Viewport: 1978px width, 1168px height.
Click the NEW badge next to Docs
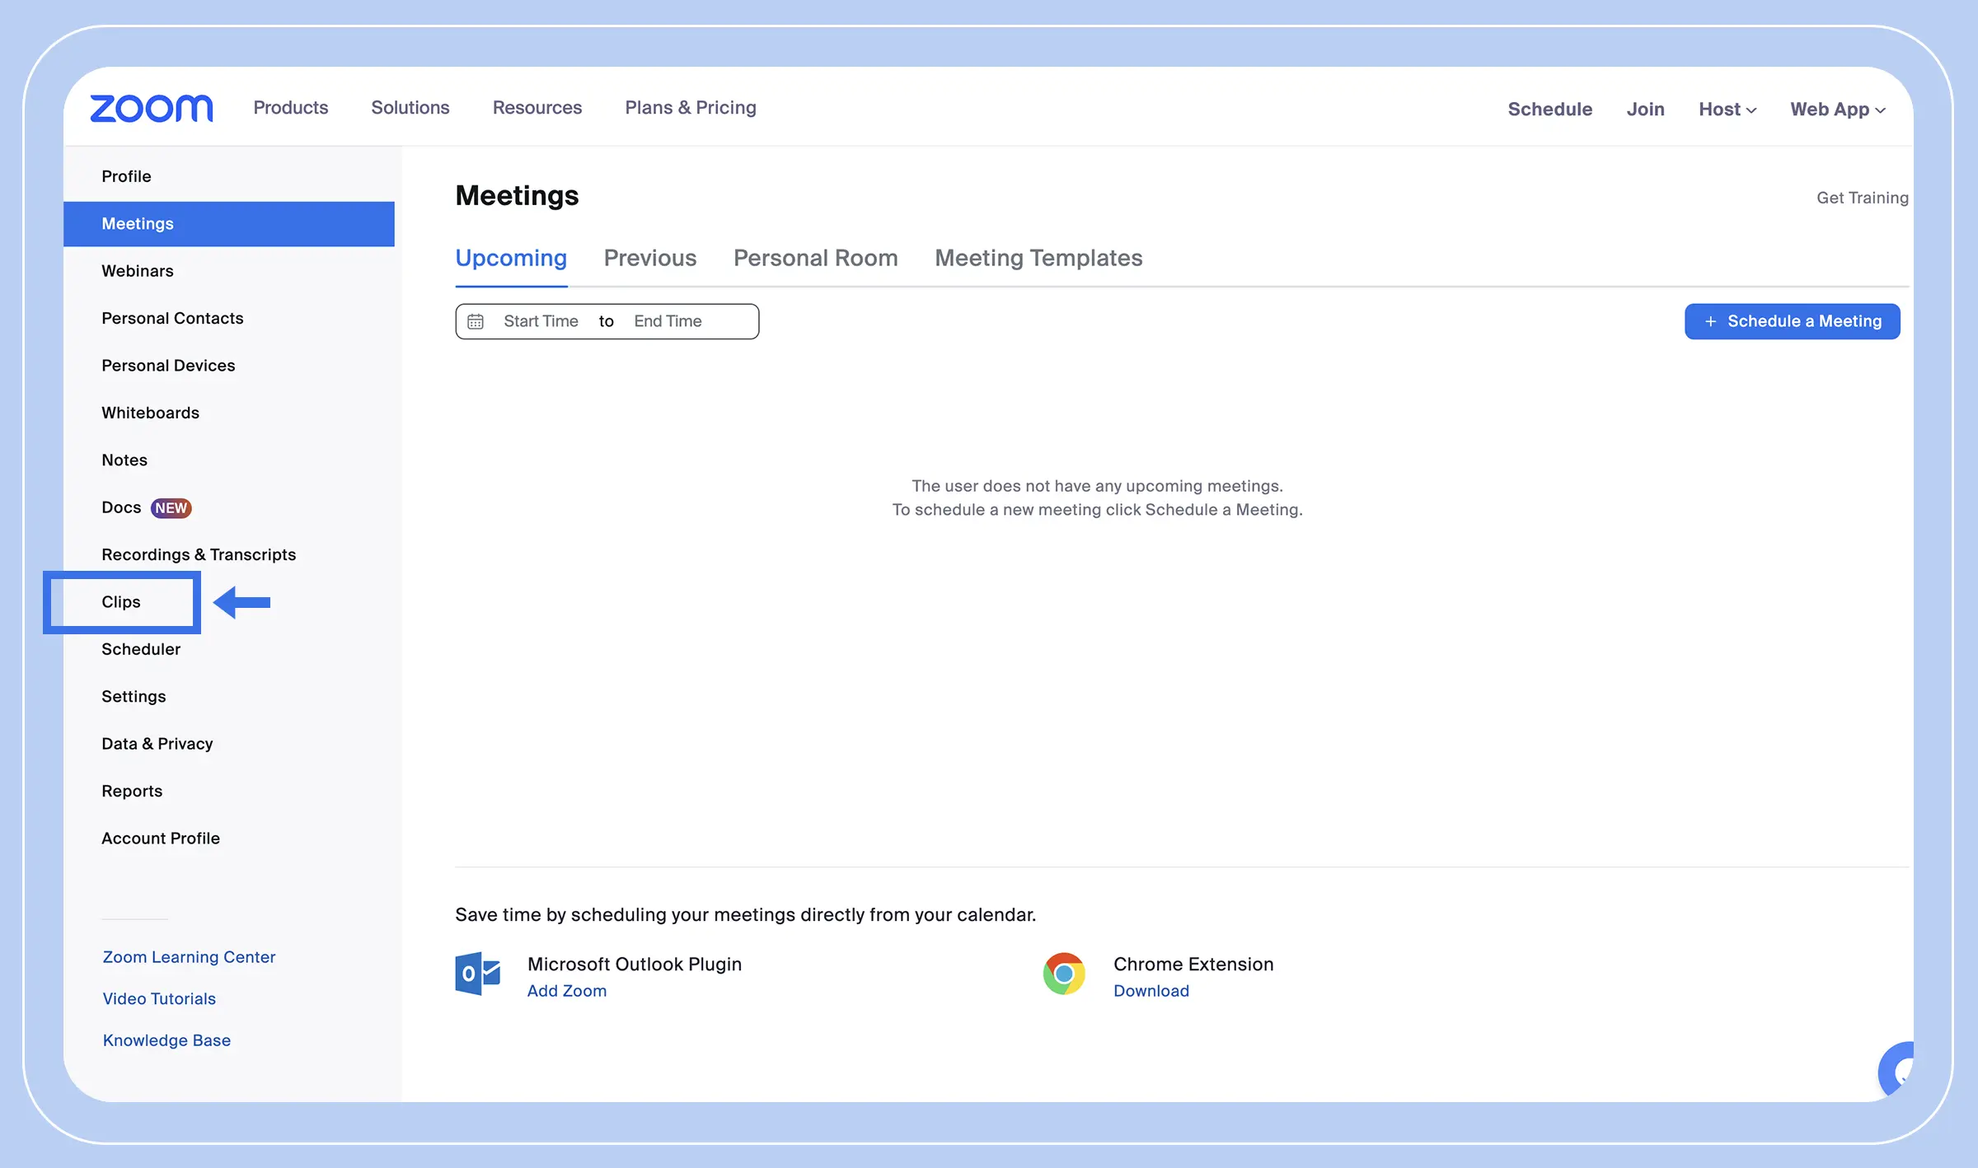pyautogui.click(x=171, y=508)
